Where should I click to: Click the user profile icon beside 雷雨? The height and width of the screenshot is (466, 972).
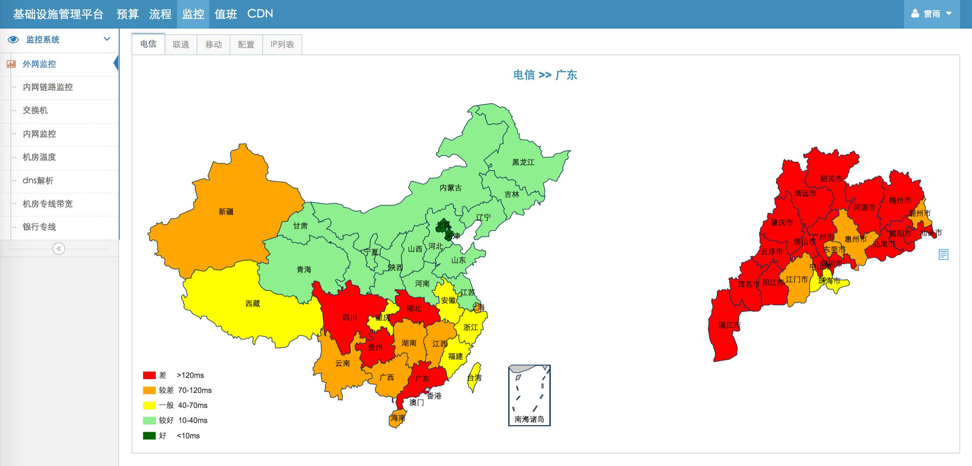click(x=915, y=14)
